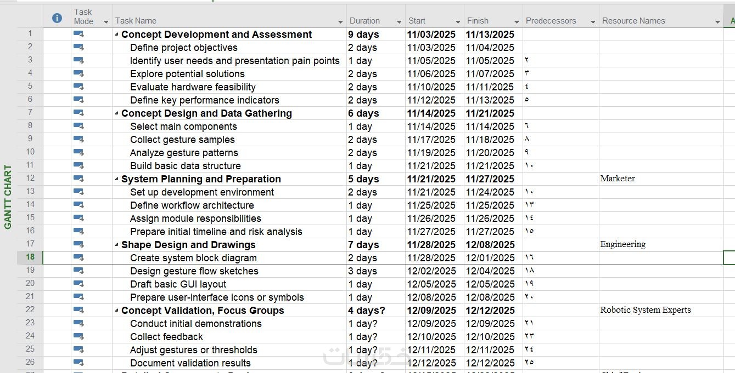735x373 pixels.
Task: Open the Resource Names column dropdown arrow
Action: coord(717,22)
